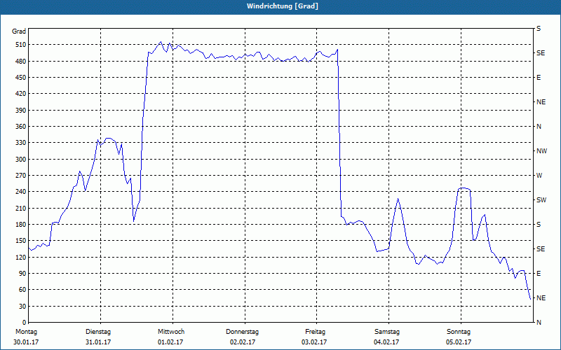
Task: Click the 390 y-axis value
Action: (21, 110)
